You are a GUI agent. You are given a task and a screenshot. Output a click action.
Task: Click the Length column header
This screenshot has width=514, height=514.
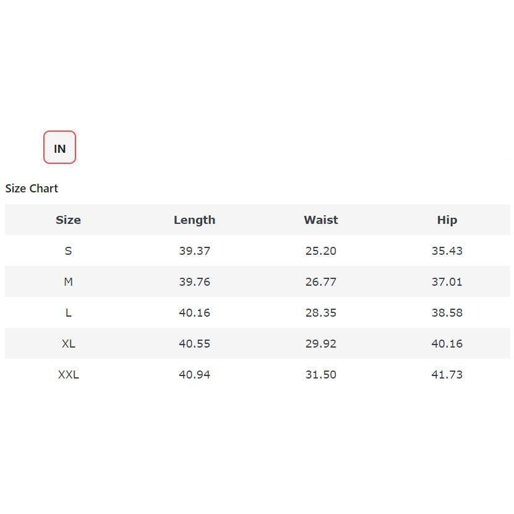(194, 220)
